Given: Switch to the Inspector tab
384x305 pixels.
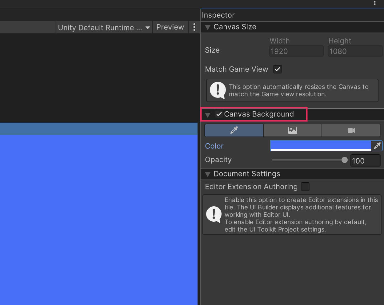Looking at the screenshot, I should pos(218,15).
